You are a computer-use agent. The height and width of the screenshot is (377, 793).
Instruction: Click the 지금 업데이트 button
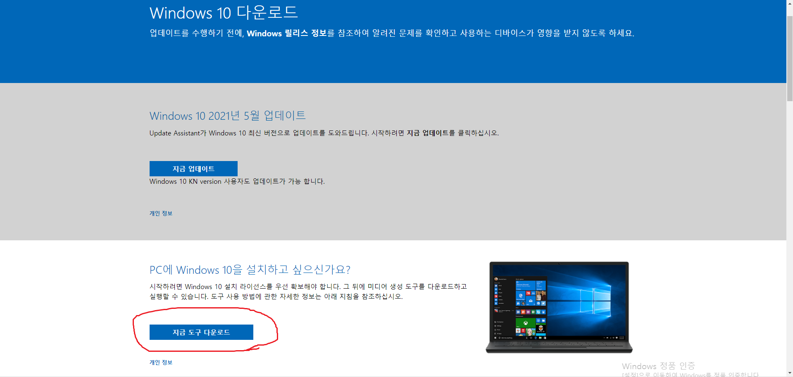tap(193, 168)
